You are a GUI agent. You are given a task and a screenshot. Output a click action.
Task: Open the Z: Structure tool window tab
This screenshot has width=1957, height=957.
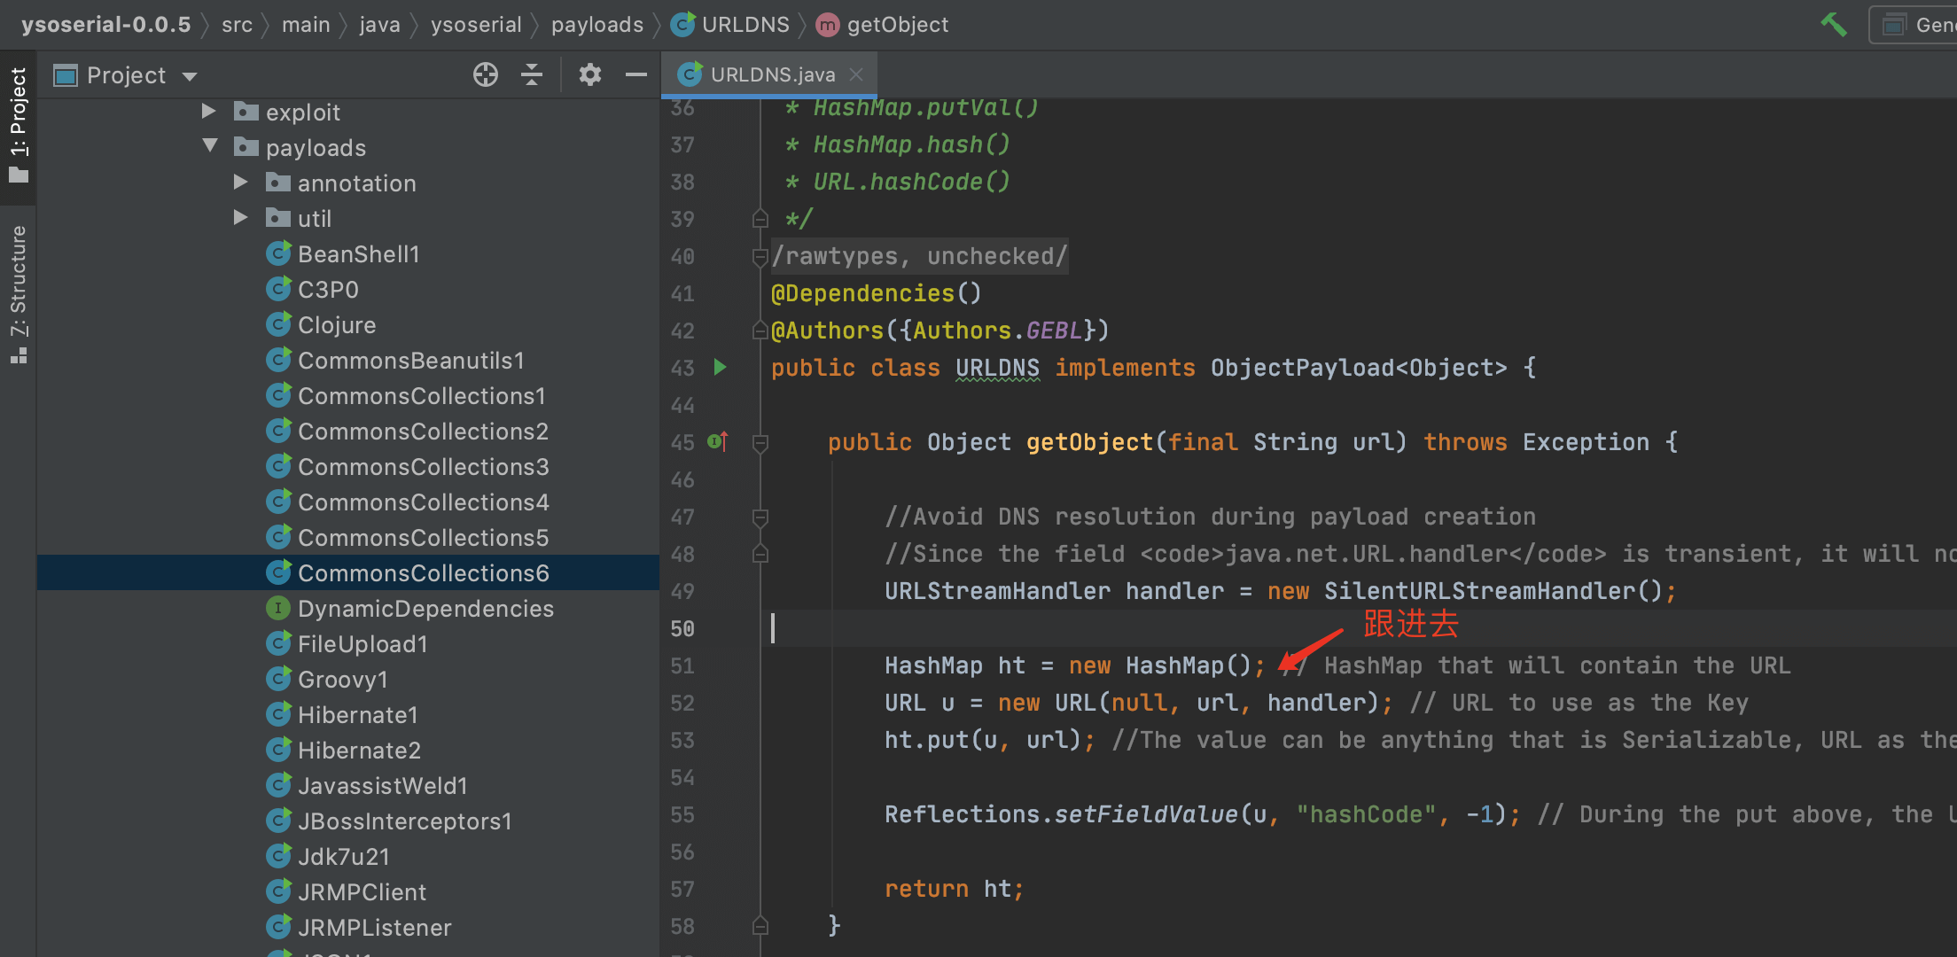[18, 292]
